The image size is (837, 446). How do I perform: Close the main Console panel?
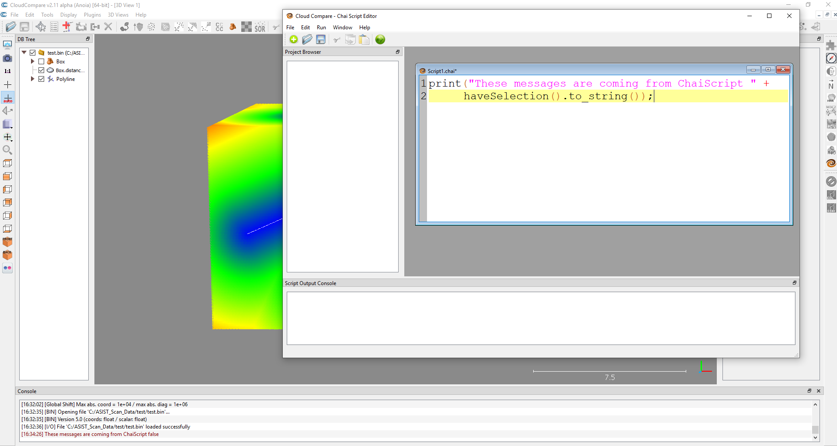819,391
